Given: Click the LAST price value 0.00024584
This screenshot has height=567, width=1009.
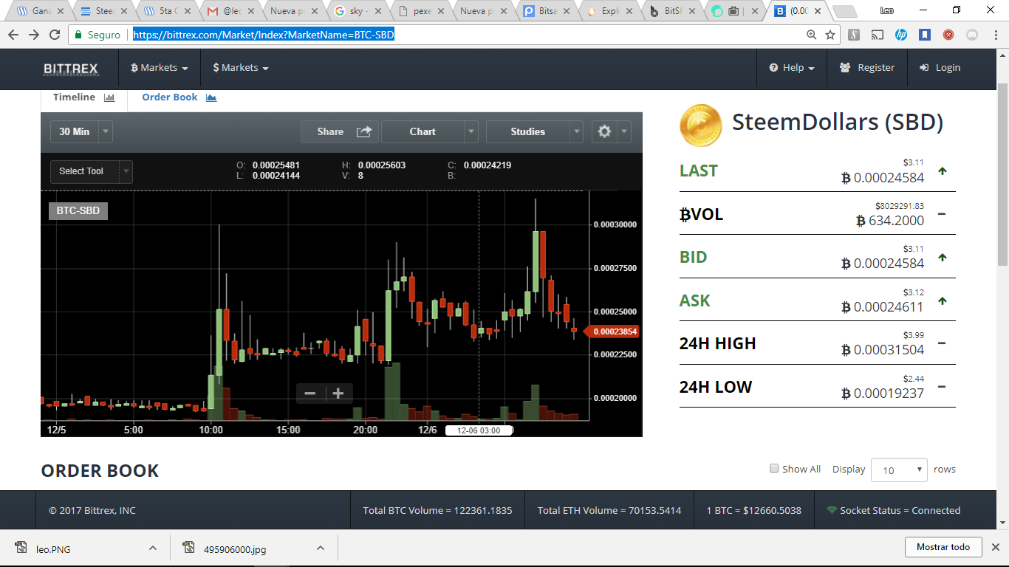Looking at the screenshot, I should pyautogui.click(x=883, y=178).
